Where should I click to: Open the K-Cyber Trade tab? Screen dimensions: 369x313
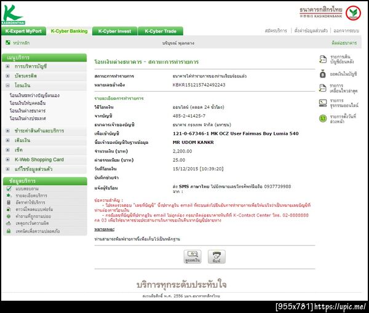161,31
